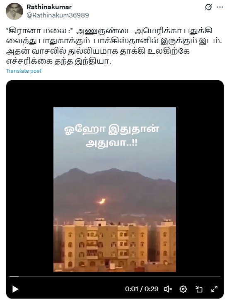Screen dimensions: 227x304
Task: Click the Tamil caption overlay in the video
Action: (112, 136)
